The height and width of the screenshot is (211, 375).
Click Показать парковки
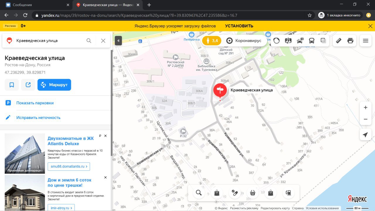[x=35, y=103]
